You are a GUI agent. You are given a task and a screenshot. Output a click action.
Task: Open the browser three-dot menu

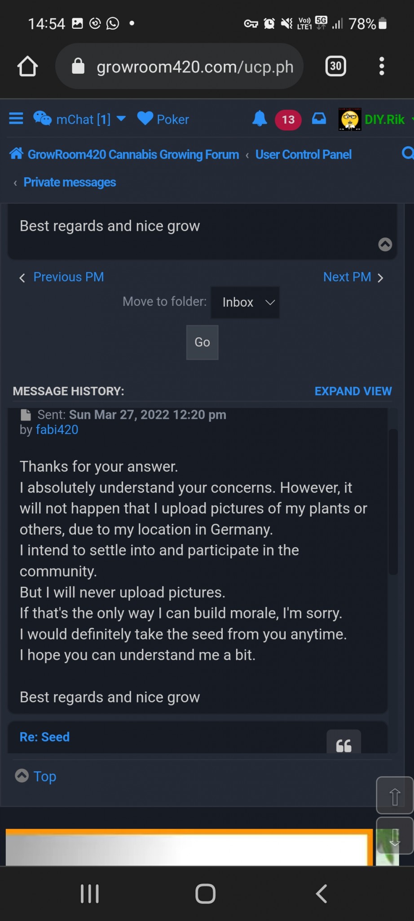coord(381,67)
